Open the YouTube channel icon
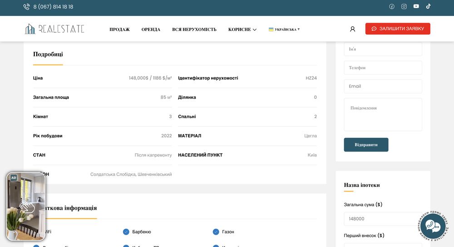454x247 pixels. click(x=416, y=6)
